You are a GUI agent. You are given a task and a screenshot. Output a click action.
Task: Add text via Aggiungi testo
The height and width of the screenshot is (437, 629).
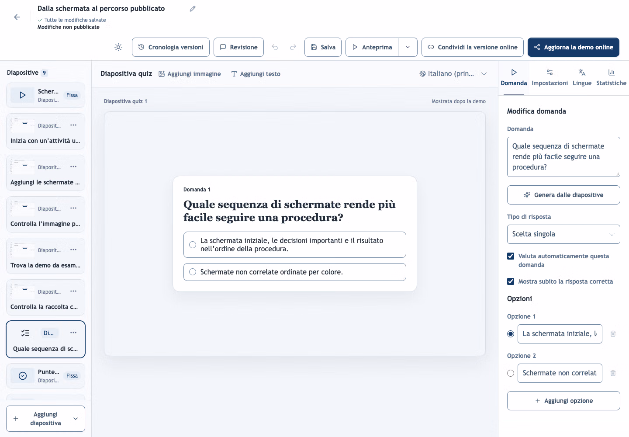256,74
